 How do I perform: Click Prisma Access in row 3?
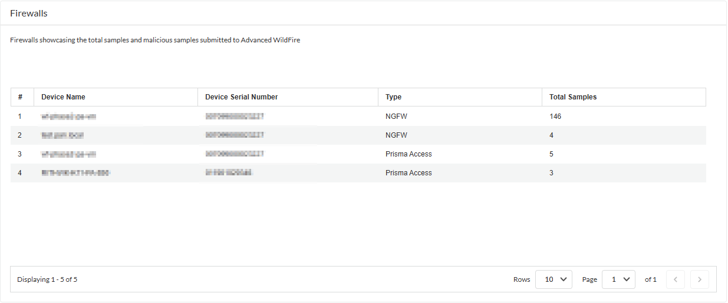tap(409, 154)
